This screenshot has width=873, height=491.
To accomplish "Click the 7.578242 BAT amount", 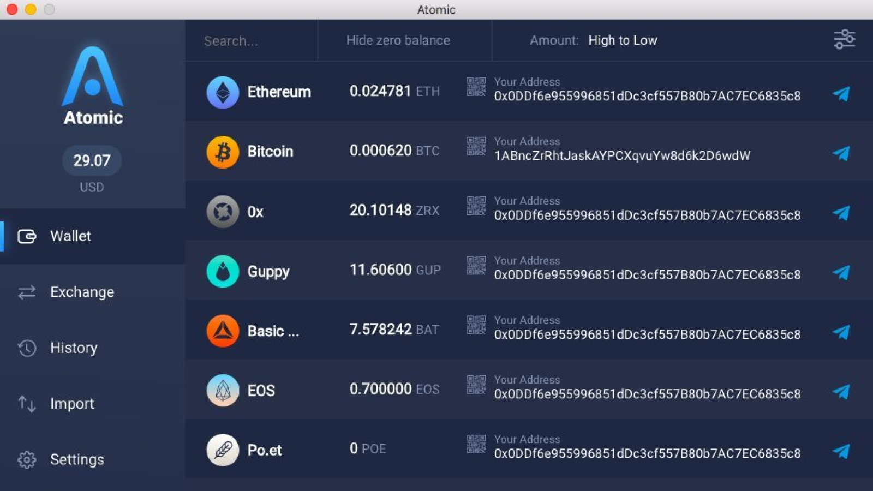I will [394, 330].
